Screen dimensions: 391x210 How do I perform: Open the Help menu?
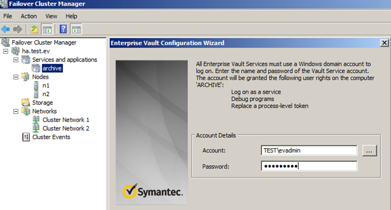(x=71, y=16)
